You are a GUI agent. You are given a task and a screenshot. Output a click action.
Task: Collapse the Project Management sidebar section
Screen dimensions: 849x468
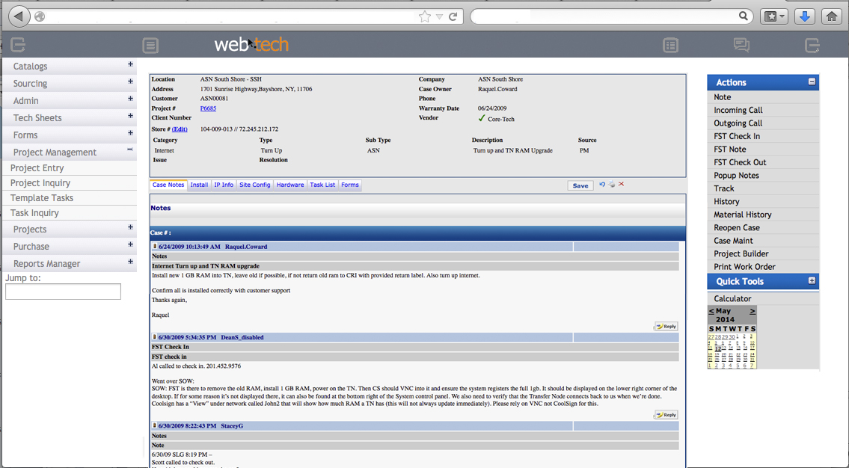(x=129, y=152)
